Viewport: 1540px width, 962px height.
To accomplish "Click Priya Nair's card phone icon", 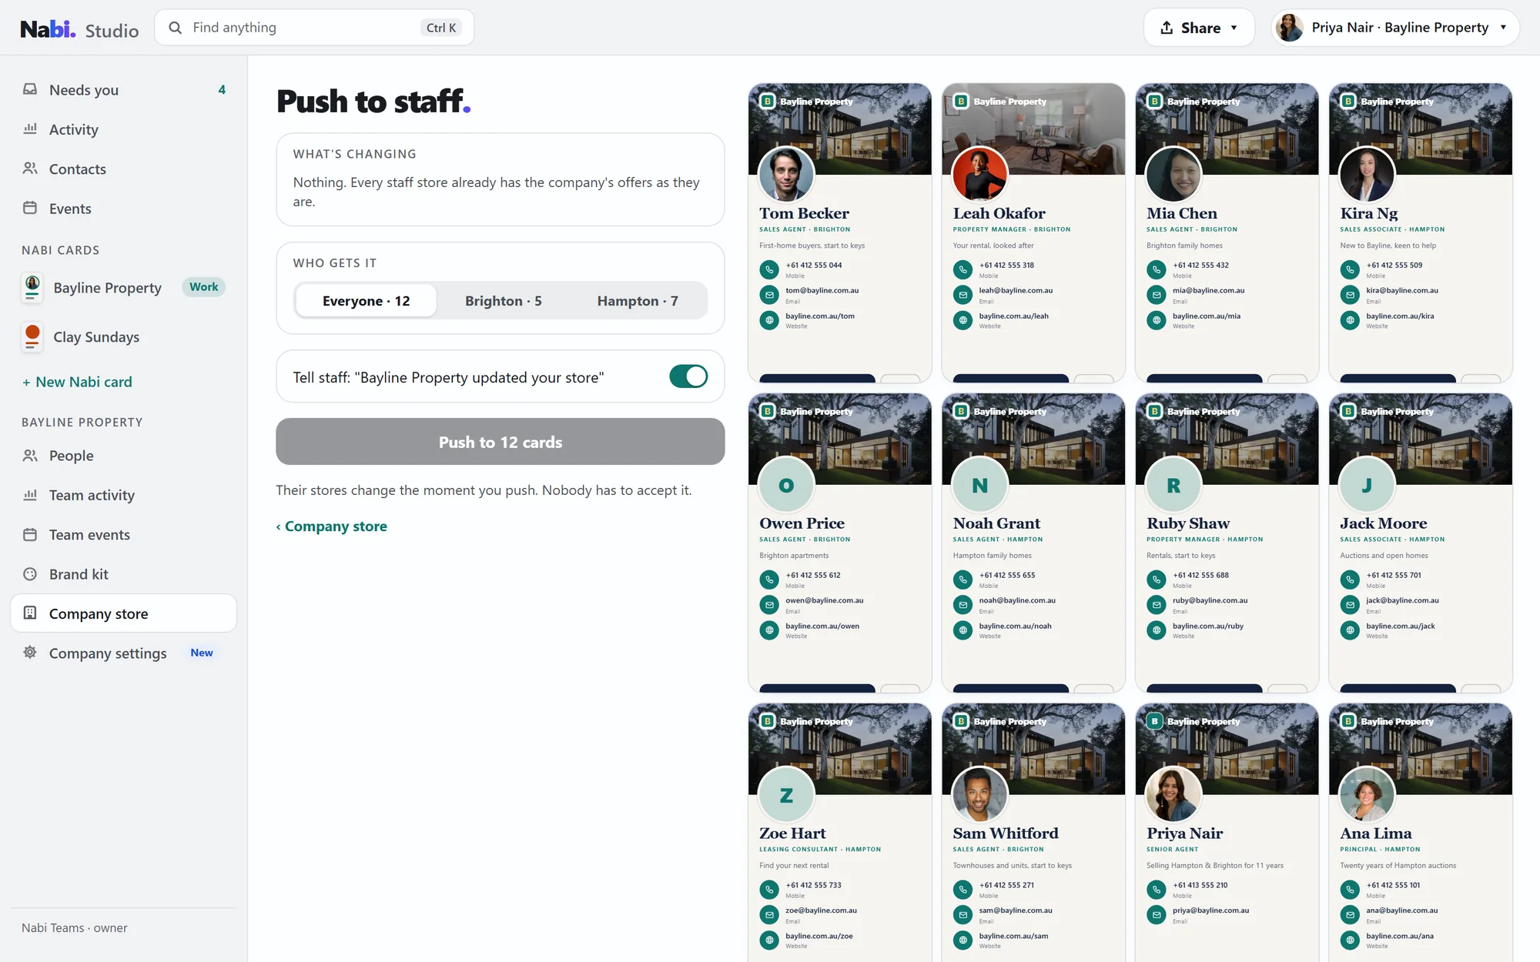I will click(x=1156, y=890).
